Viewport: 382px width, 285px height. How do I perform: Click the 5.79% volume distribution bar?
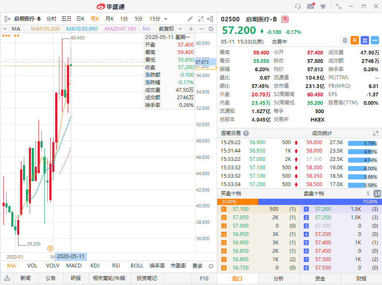coord(362,143)
